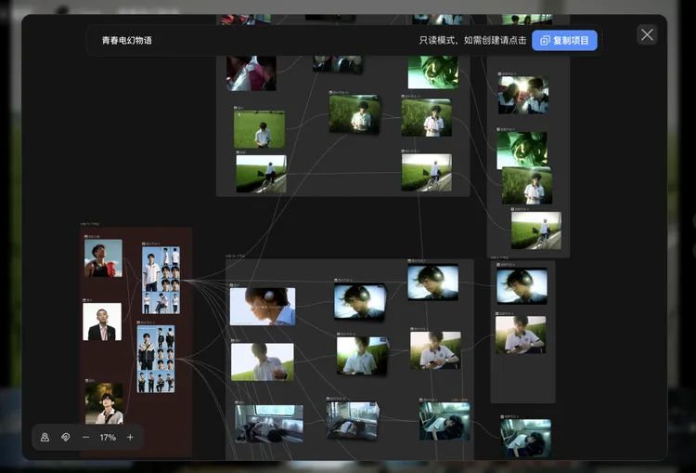Click the 复制项目 copy project button
Image resolution: width=696 pixels, height=473 pixels.
pos(564,41)
